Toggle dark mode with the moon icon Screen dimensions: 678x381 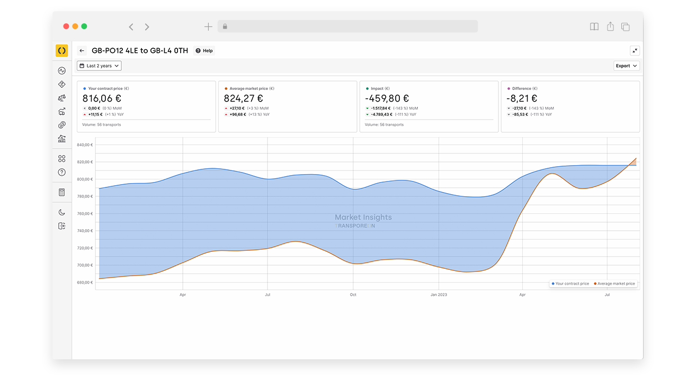pyautogui.click(x=62, y=212)
